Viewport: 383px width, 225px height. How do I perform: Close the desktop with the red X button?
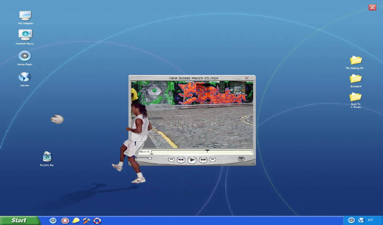click(x=372, y=7)
